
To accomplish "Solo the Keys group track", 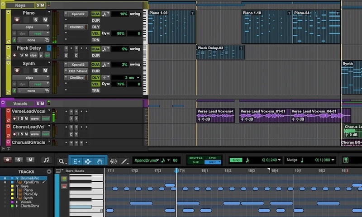I will (38, 5).
